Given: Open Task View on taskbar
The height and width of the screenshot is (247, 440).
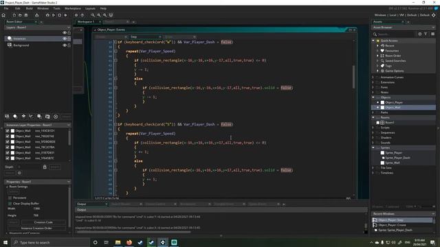Looking at the screenshot, I should coord(107,242).
